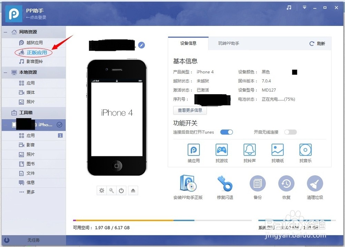The width and height of the screenshot is (345, 247).
Task: Collapse the 本地资源 section
Action: coord(6,72)
